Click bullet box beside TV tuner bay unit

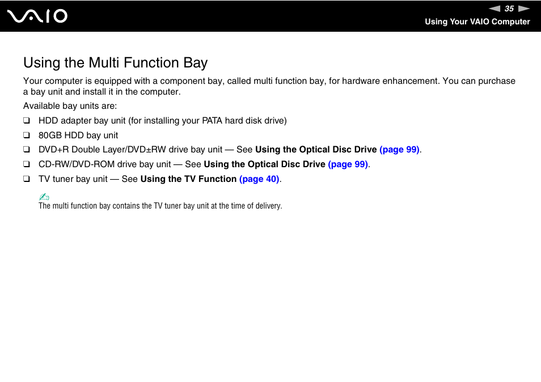(27, 179)
